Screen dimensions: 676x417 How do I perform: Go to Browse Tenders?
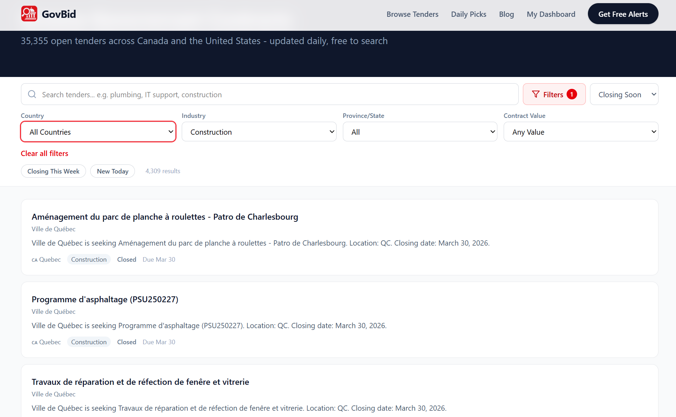412,14
